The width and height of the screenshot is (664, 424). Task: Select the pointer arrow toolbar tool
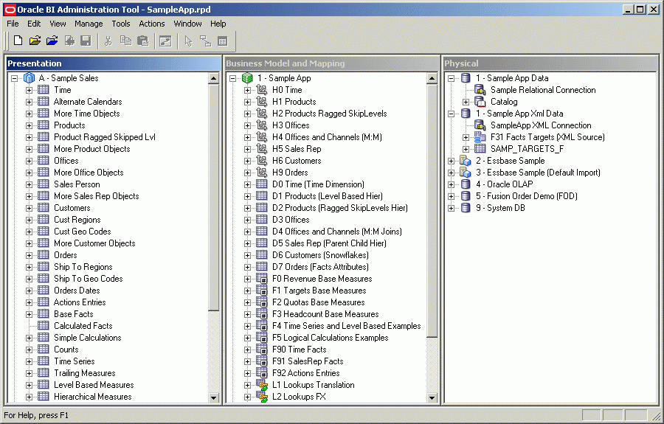[188, 41]
